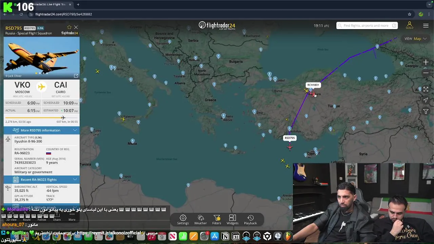This screenshot has height=244, width=434.
Task: Click the Tunis airport pin
Action: coord(92,130)
